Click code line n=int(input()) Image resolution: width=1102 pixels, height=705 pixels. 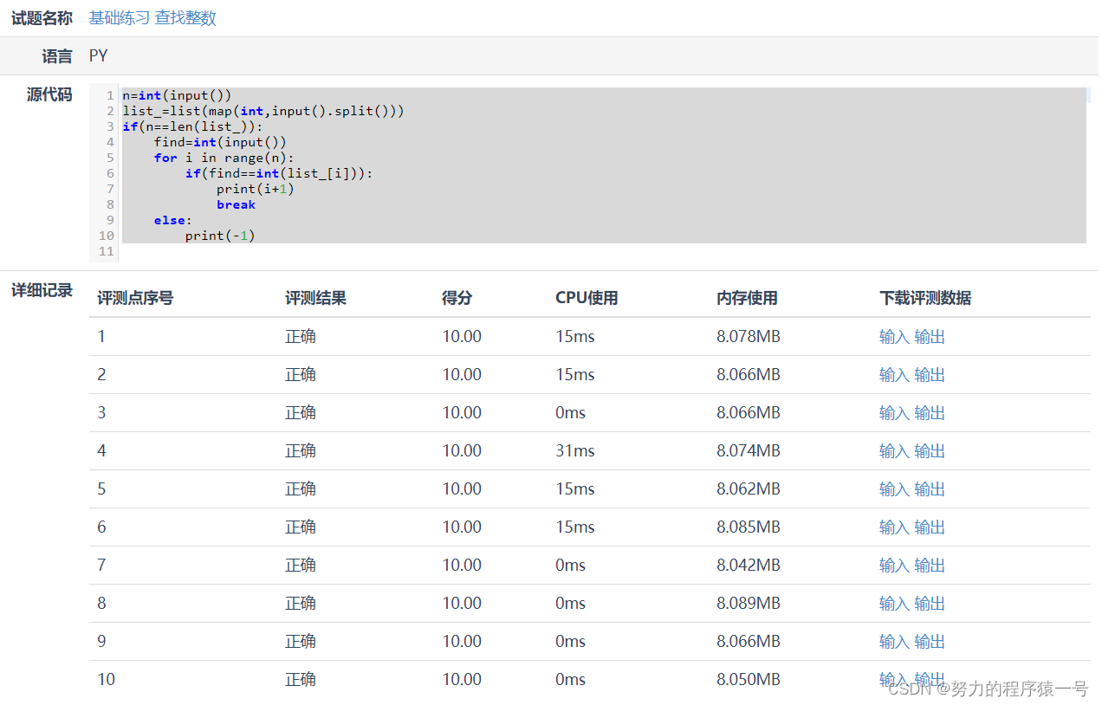point(177,95)
